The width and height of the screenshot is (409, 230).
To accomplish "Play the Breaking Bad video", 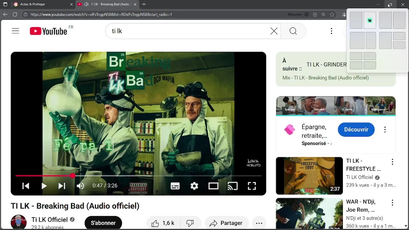I will (x=44, y=186).
